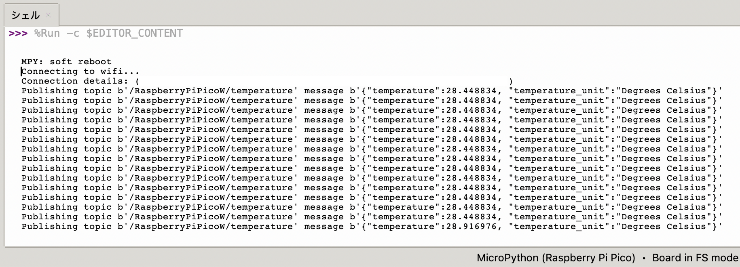
Task: Click the "Board in FS mode" status text
Action: pos(695,258)
